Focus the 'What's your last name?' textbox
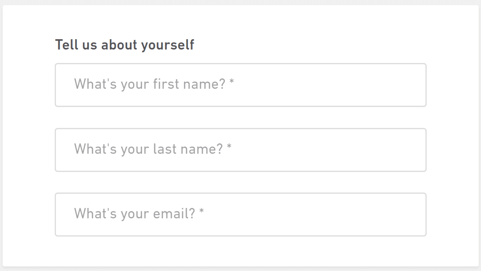481x271 pixels. [240, 150]
